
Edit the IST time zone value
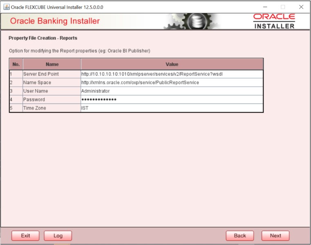172,108
